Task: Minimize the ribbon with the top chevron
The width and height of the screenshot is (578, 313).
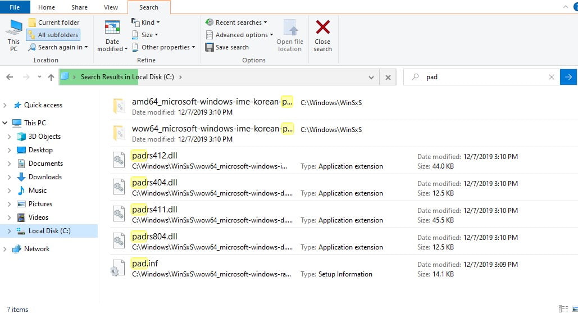Action: point(566,7)
